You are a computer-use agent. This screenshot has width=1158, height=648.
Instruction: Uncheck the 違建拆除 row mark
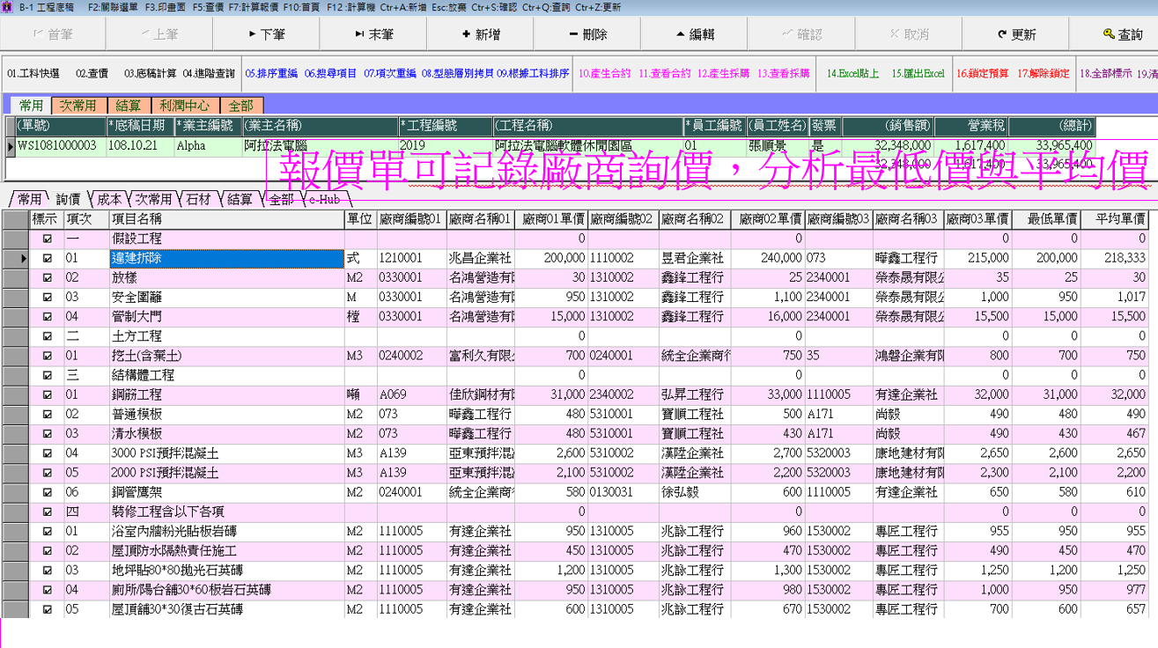tap(48, 258)
